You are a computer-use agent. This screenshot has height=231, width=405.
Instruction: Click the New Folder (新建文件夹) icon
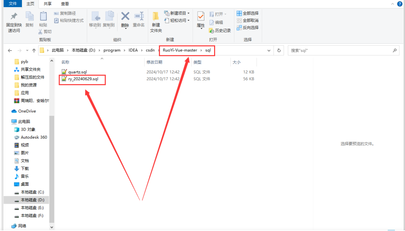[x=156, y=16]
